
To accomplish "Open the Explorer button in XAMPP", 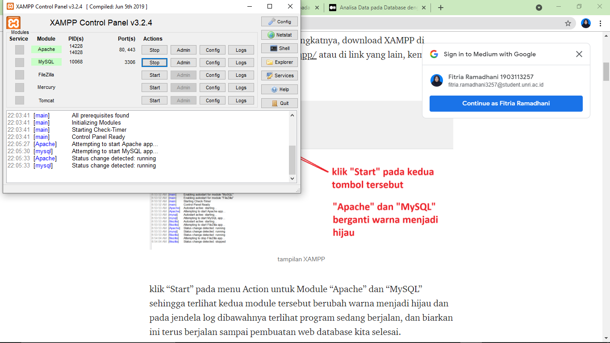I will 280,62.
